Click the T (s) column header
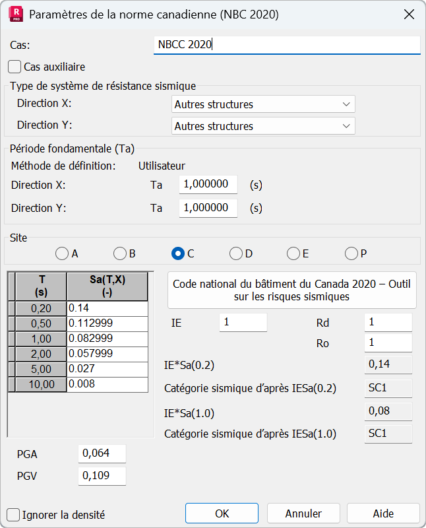 (x=41, y=286)
